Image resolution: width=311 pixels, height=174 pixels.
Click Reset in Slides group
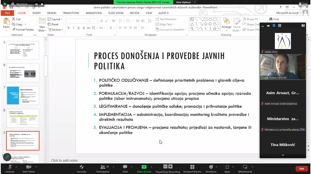click(x=53, y=24)
